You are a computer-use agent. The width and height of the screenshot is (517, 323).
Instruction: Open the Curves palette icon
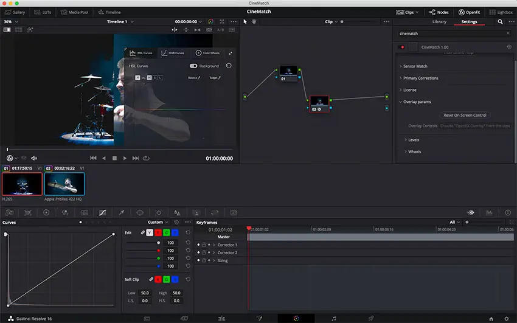[103, 212]
